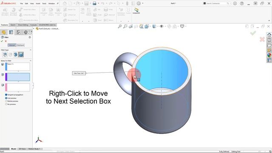
Task: Cancel with the red X in graphics corner
Action: 262,40
